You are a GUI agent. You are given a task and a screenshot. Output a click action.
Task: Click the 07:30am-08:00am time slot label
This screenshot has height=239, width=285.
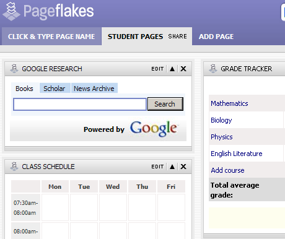pos(25,207)
